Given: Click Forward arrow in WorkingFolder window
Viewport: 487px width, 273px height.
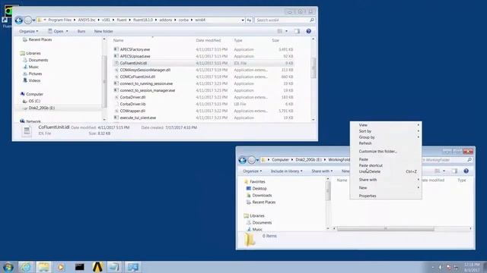Looking at the screenshot, I should click(x=252, y=160).
